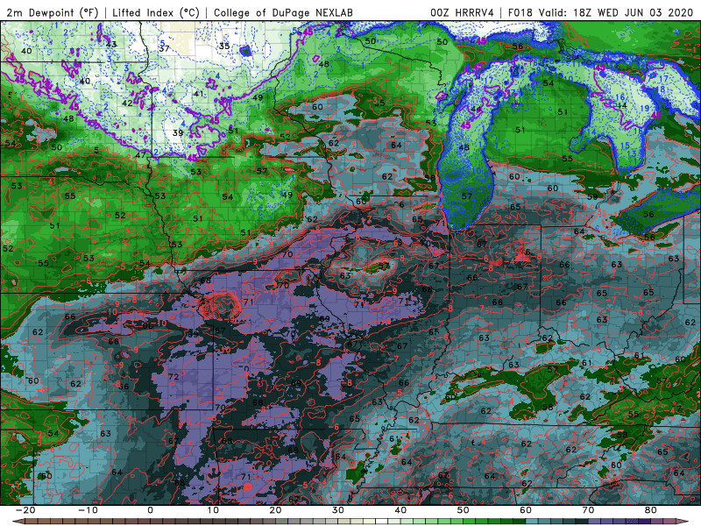The height and width of the screenshot is (526, 701).
Task: Click the "42" dewpoint value on the map
Action: click(x=127, y=103)
